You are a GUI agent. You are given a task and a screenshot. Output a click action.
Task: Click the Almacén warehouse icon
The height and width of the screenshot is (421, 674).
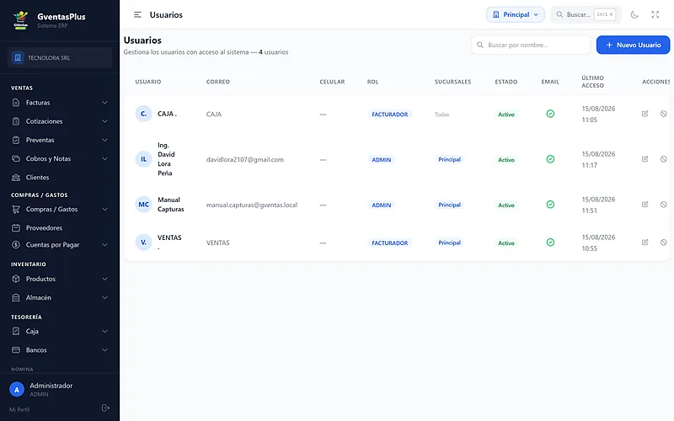[x=16, y=297]
